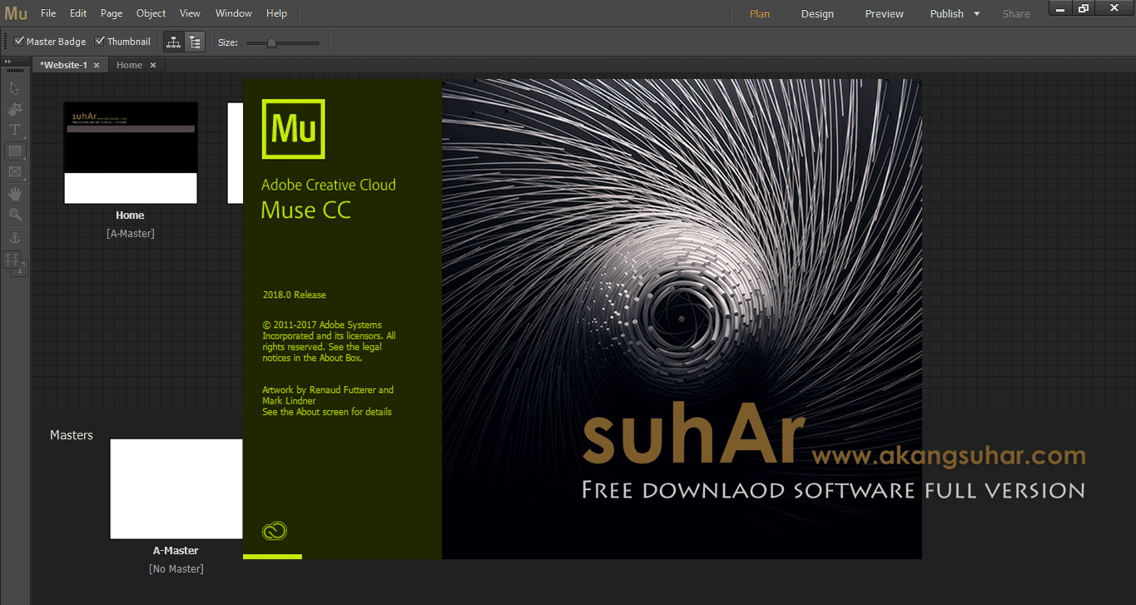Select the Rectangle tool
This screenshot has width=1136, height=605.
tap(15, 151)
